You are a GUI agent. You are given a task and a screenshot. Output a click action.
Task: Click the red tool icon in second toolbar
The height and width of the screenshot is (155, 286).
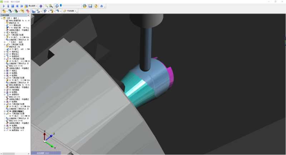28,11
